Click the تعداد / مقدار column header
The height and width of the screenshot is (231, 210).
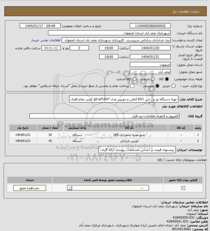[x=50, y=128]
